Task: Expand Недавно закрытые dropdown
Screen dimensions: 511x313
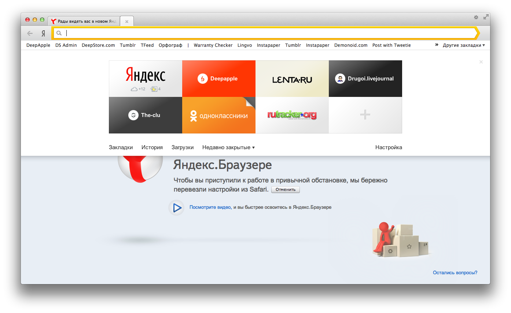Action: 228,147
